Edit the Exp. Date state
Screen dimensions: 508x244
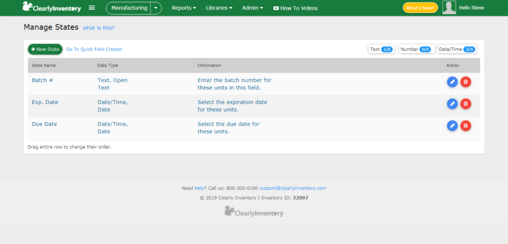[452, 103]
